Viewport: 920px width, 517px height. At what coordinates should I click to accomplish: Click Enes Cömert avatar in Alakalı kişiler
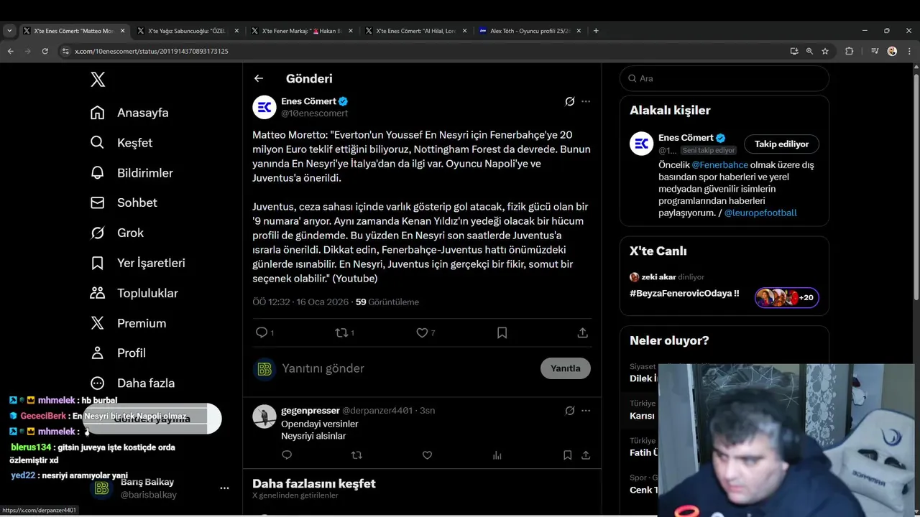pos(641,144)
